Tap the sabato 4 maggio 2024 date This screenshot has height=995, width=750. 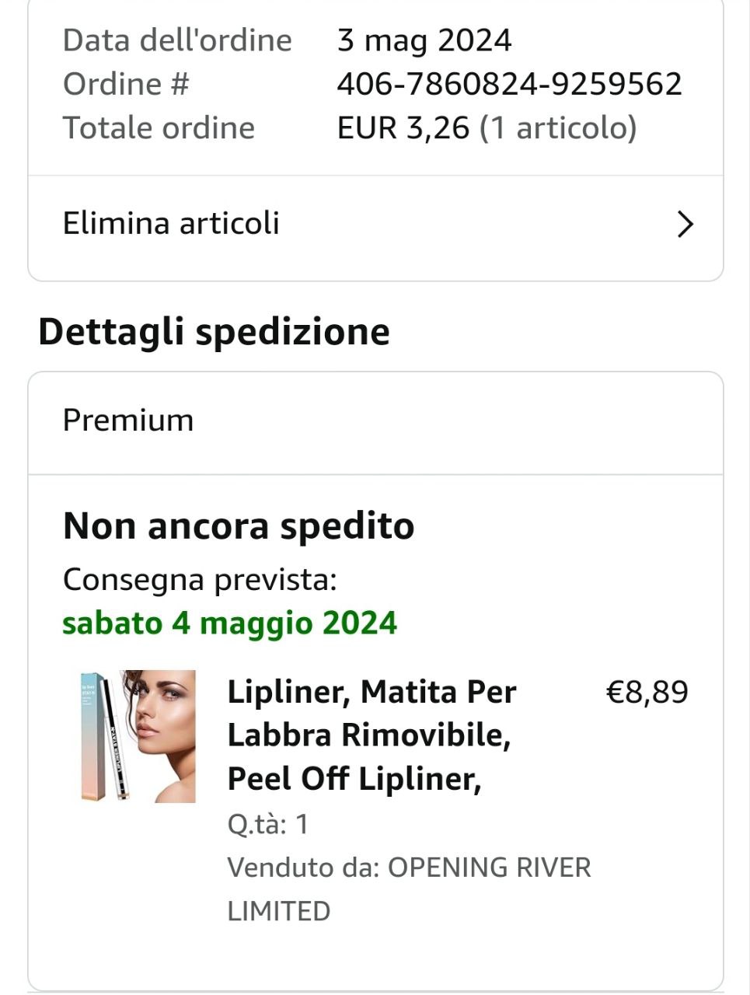[229, 623]
